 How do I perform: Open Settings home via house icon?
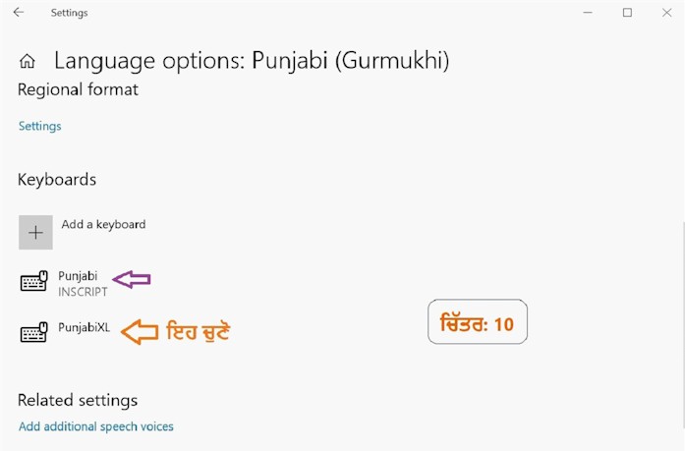(28, 61)
